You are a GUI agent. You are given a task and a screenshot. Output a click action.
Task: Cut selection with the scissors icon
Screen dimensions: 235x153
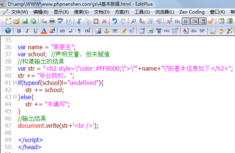click(x=79, y=21)
